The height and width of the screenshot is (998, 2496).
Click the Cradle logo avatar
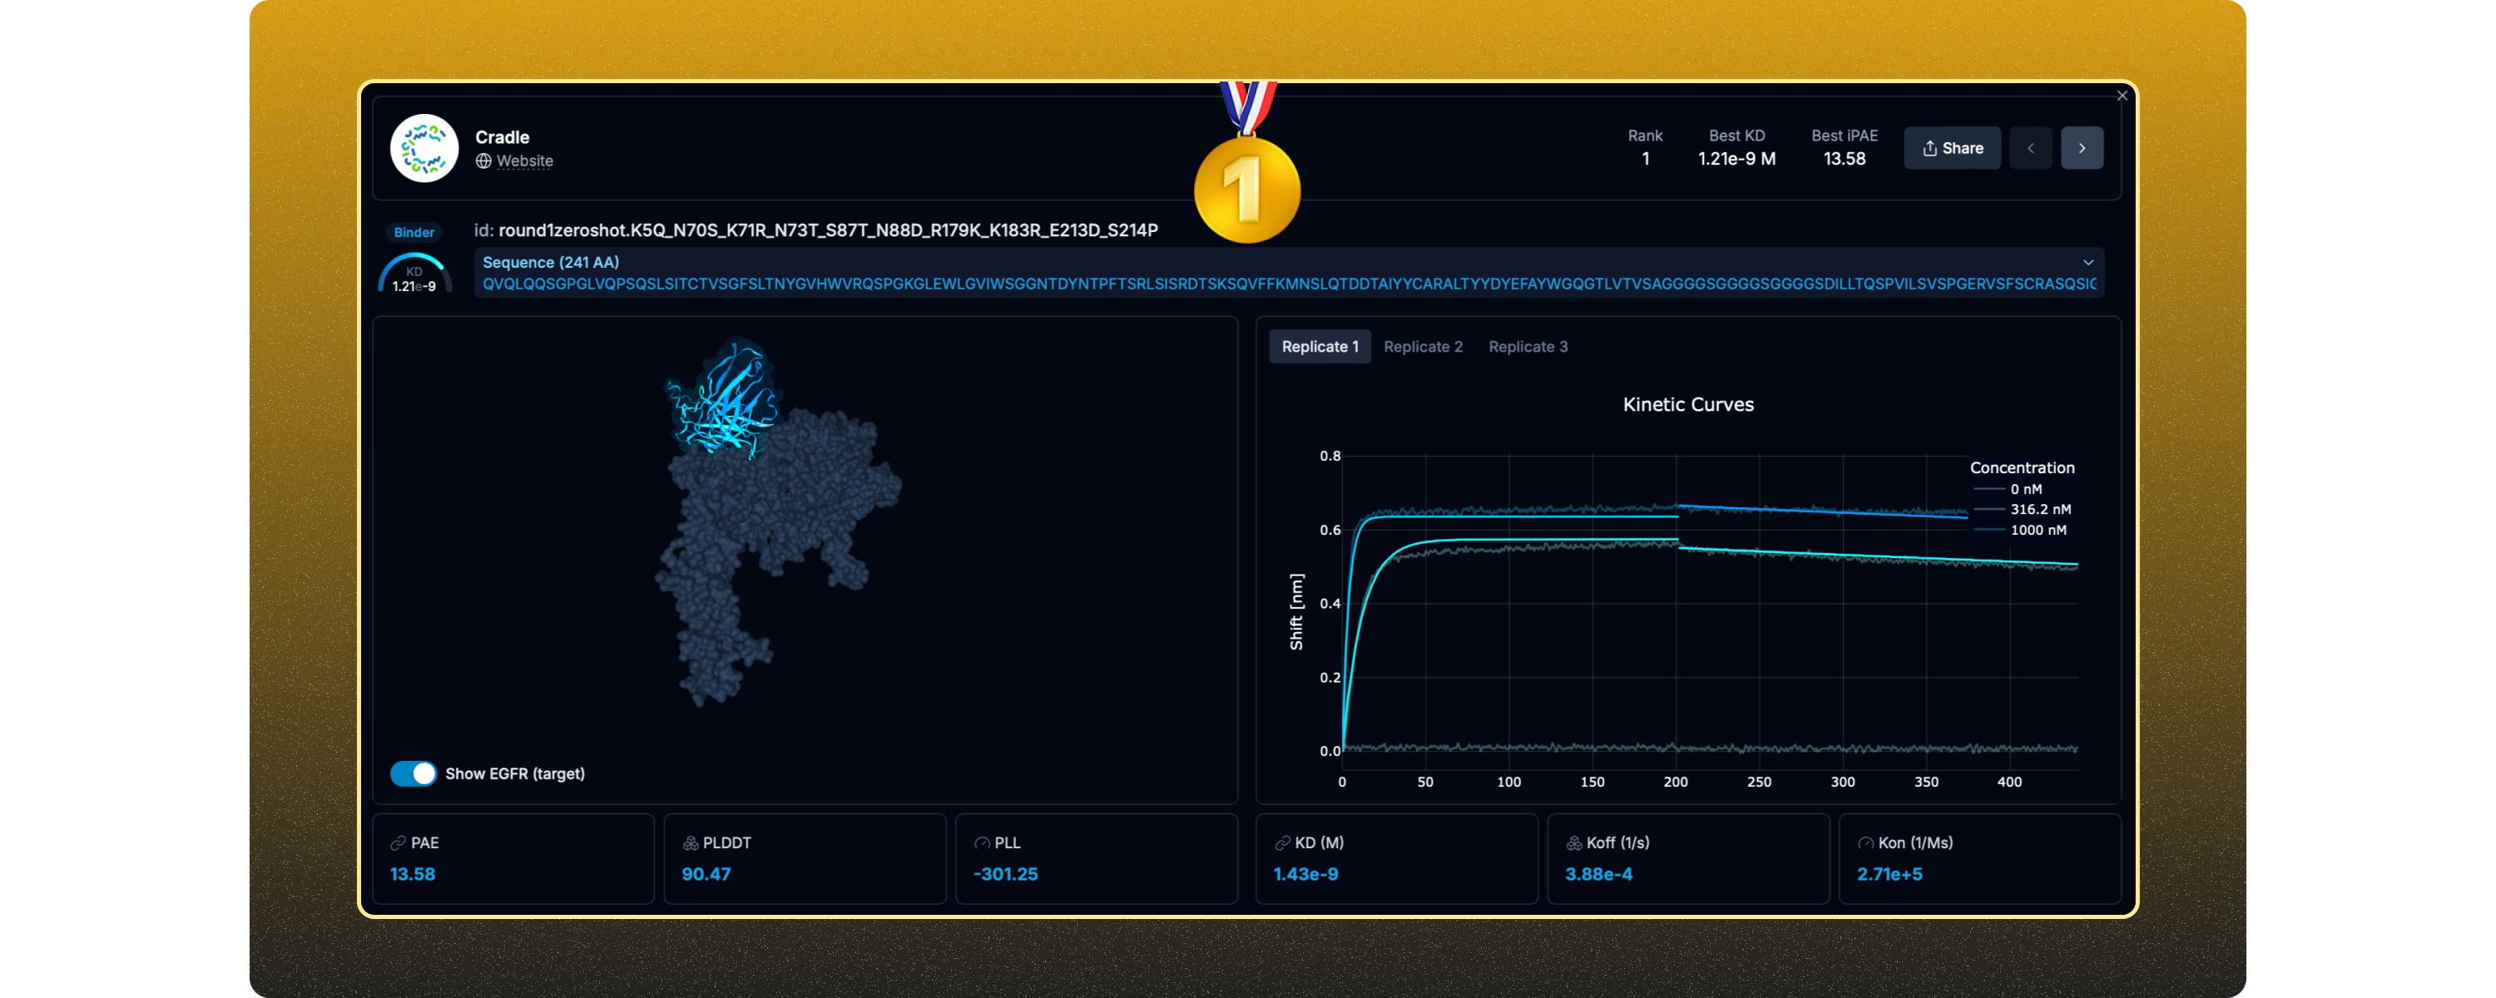pyautogui.click(x=423, y=148)
